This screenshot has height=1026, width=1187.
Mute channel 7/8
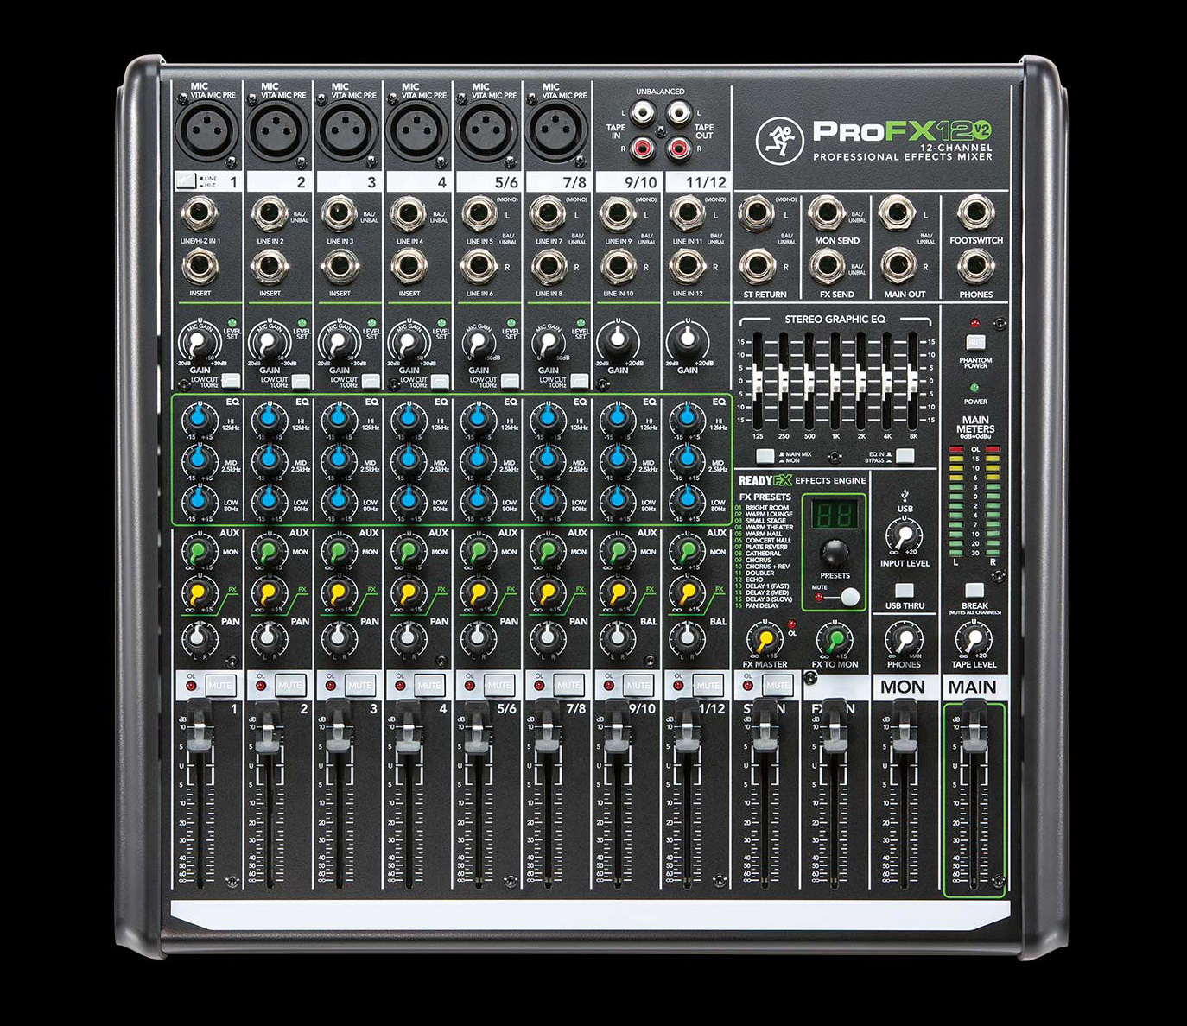click(x=568, y=685)
